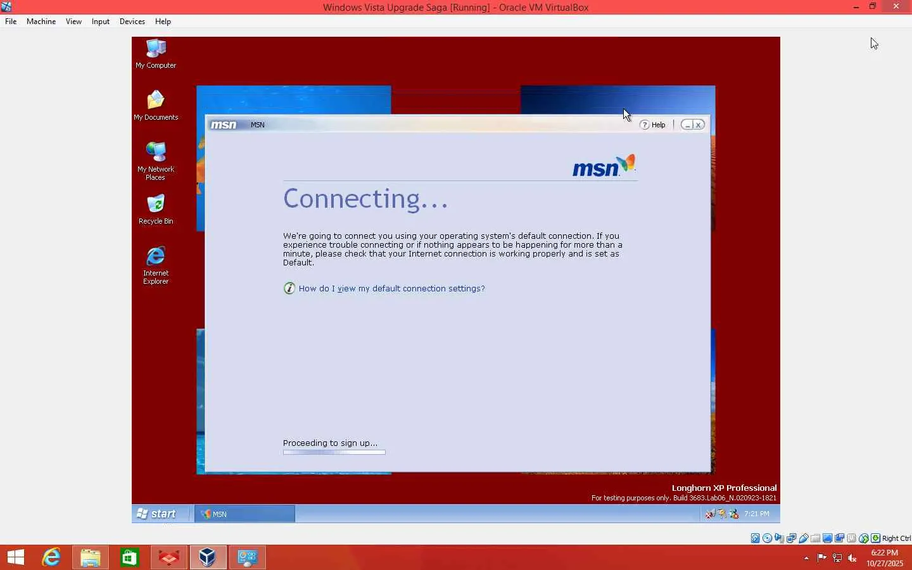The width and height of the screenshot is (912, 570).
Task: Select the Recycle Bin desktop icon
Action: (x=156, y=210)
